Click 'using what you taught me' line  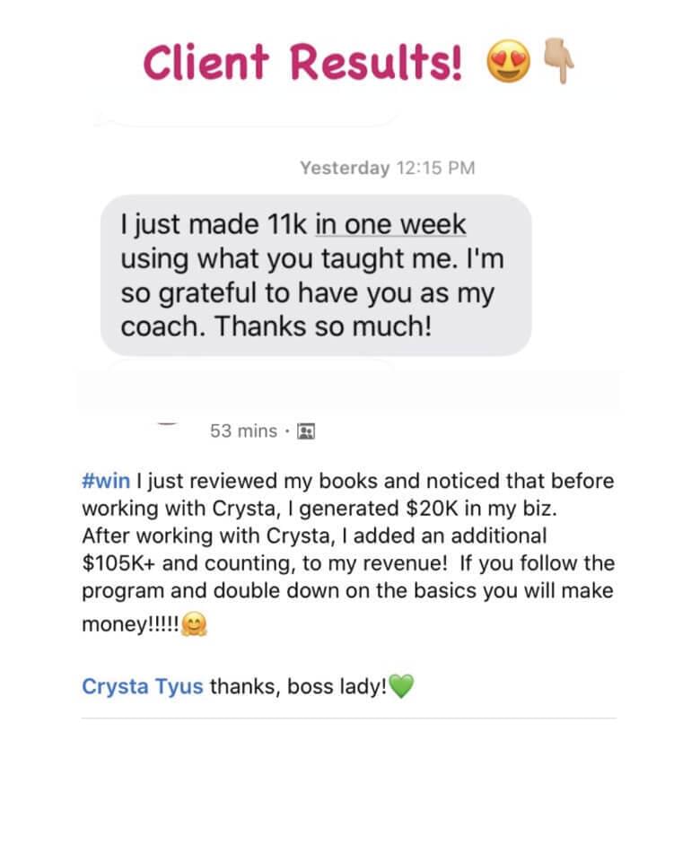point(288,258)
